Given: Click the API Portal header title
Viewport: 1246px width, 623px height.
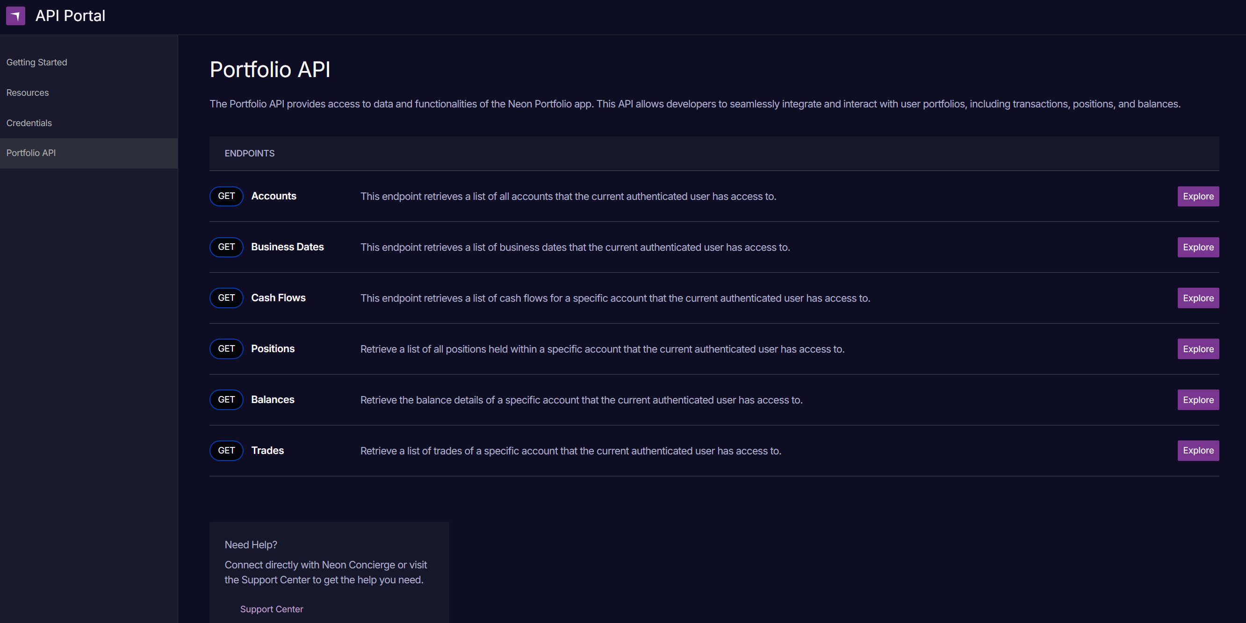Looking at the screenshot, I should 70,16.
